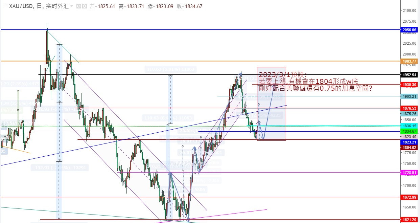Click the blue 1823.21 price label

(410, 142)
